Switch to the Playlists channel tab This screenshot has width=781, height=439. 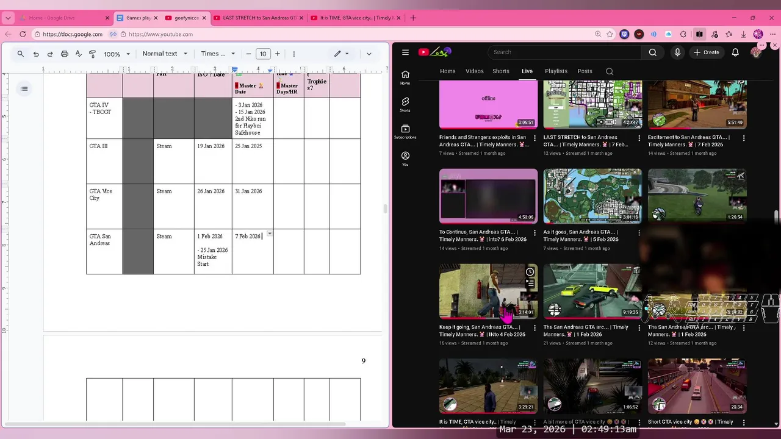pyautogui.click(x=556, y=71)
